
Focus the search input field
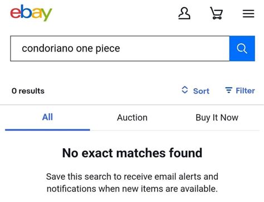click(120, 48)
